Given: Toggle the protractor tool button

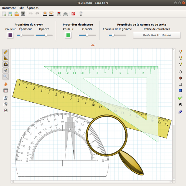Looking at the screenshot, I should [6, 64].
